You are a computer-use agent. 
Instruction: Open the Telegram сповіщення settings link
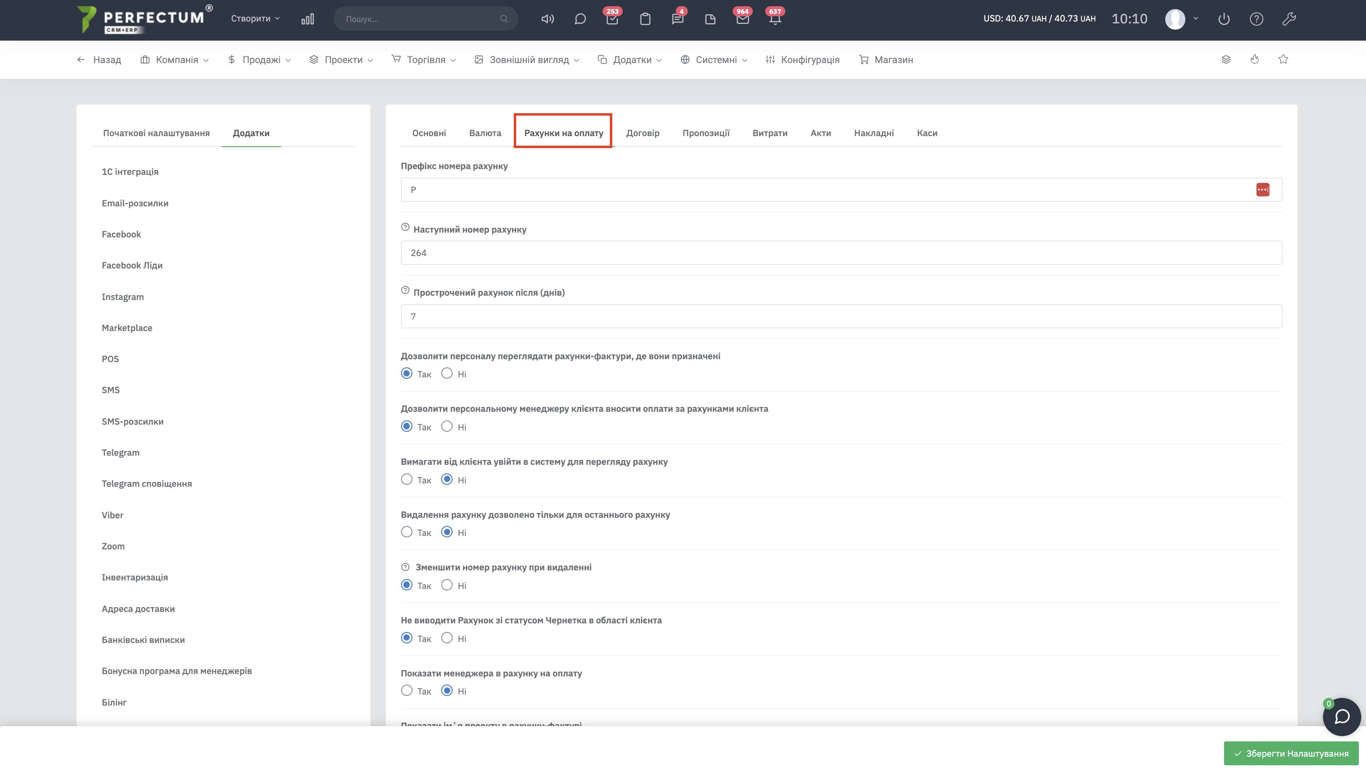point(147,484)
